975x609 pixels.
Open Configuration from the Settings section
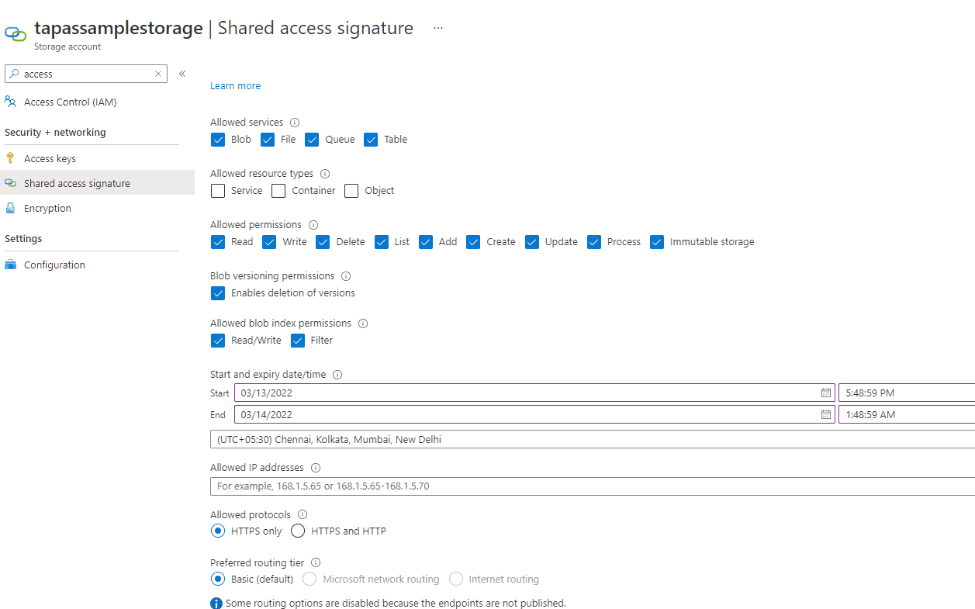(12, 265)
